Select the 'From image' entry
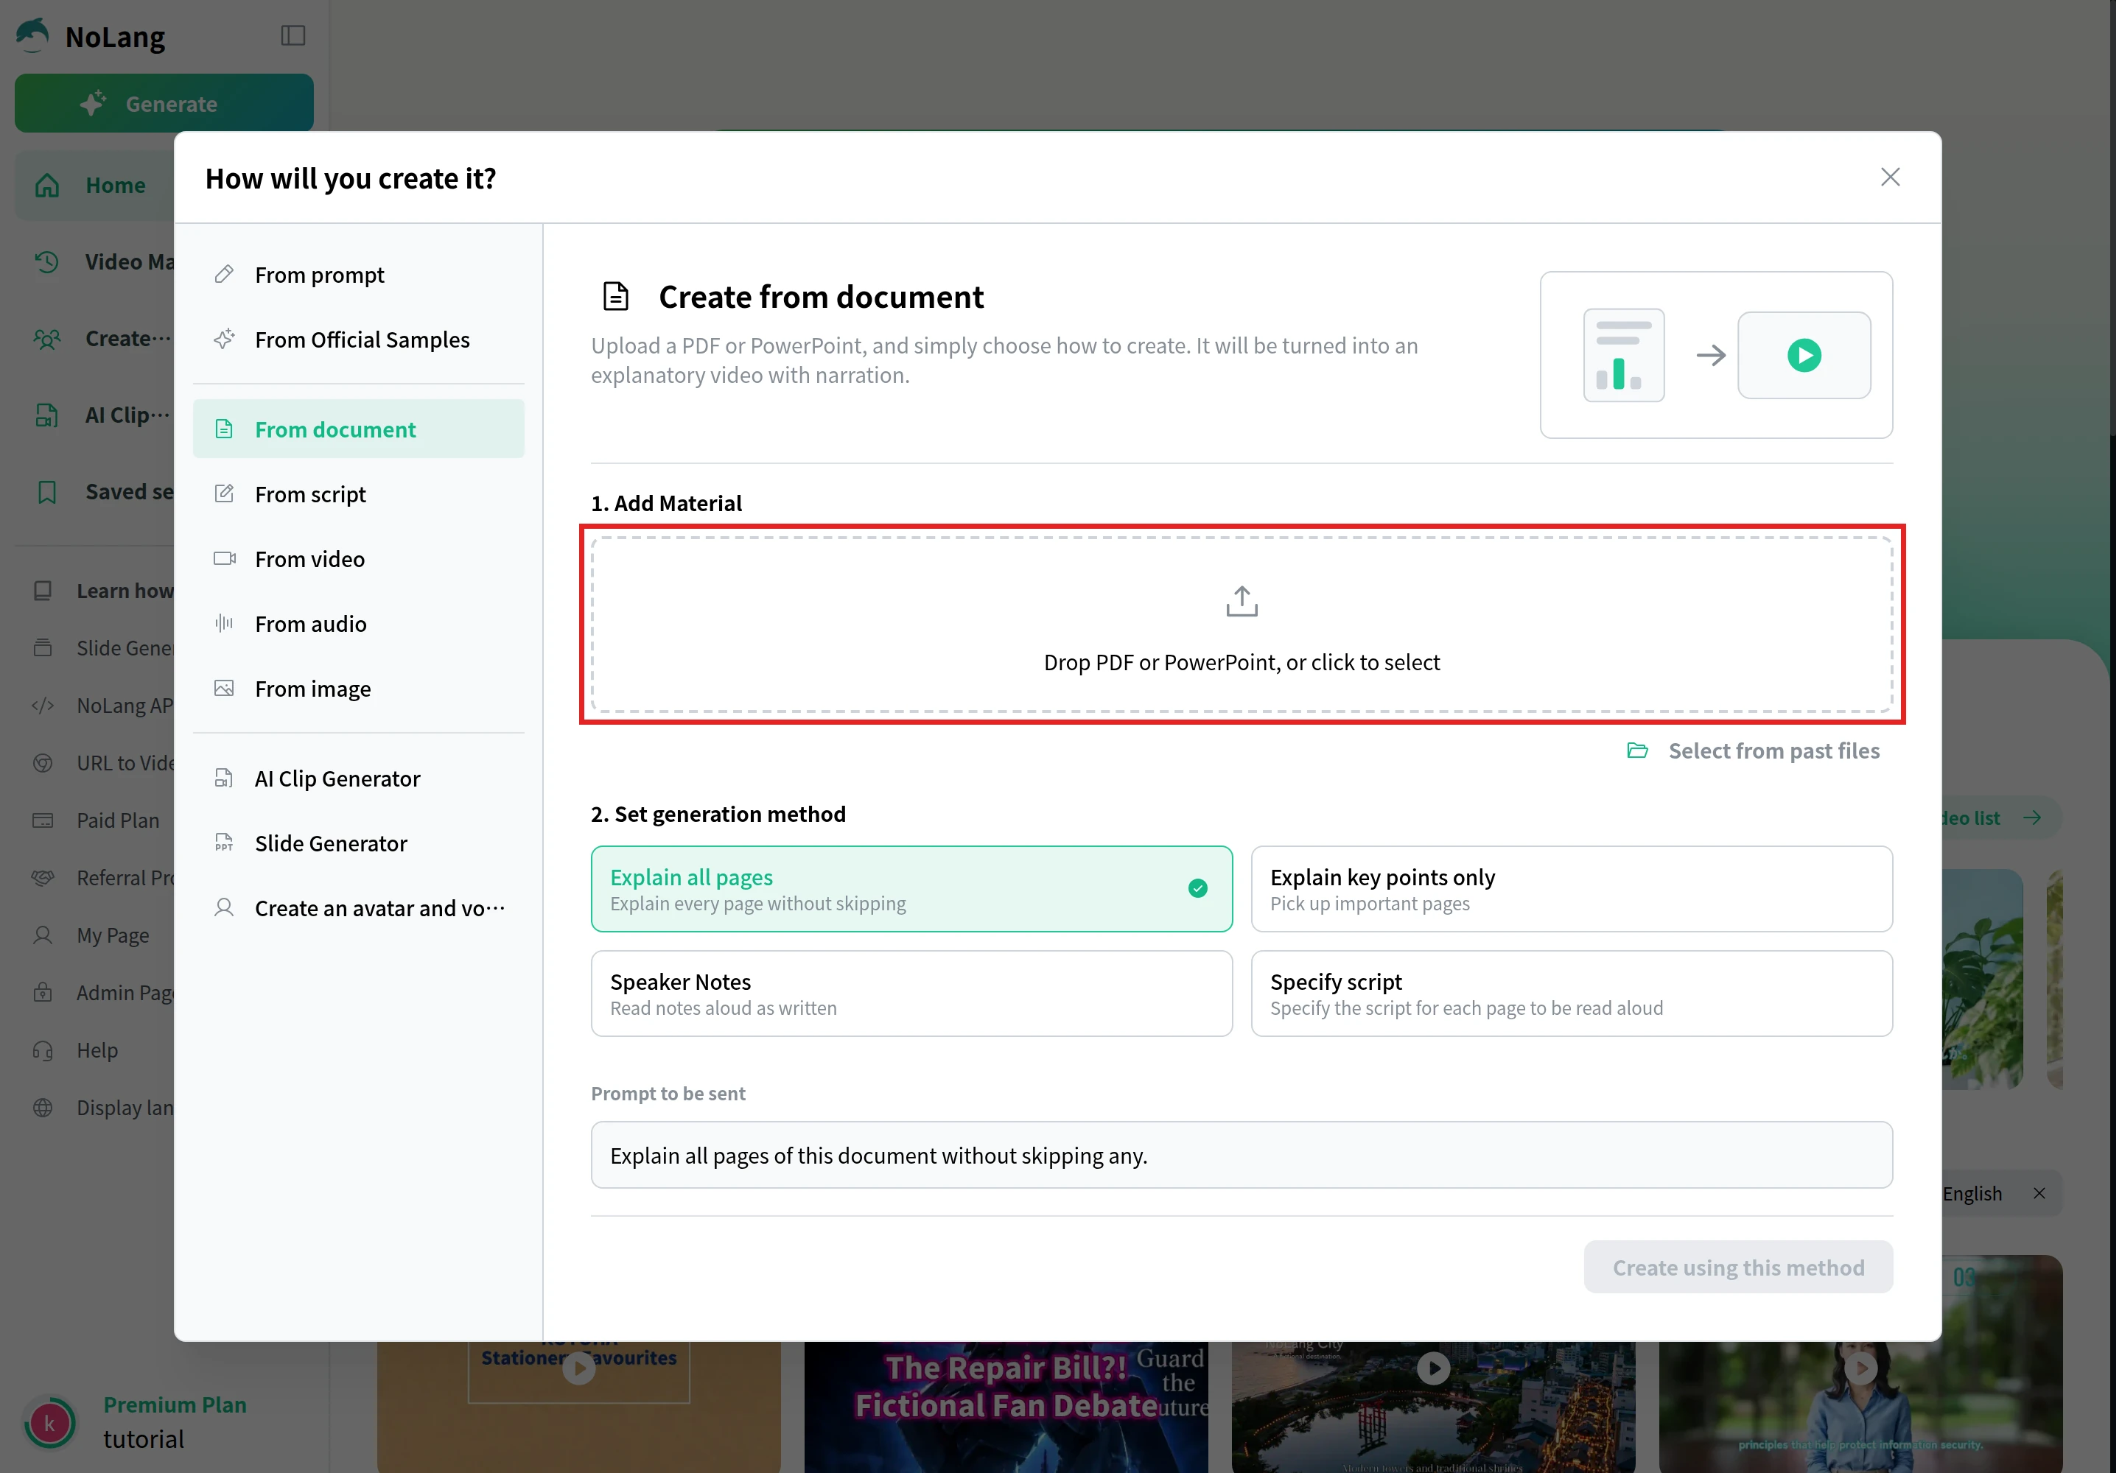 358,689
